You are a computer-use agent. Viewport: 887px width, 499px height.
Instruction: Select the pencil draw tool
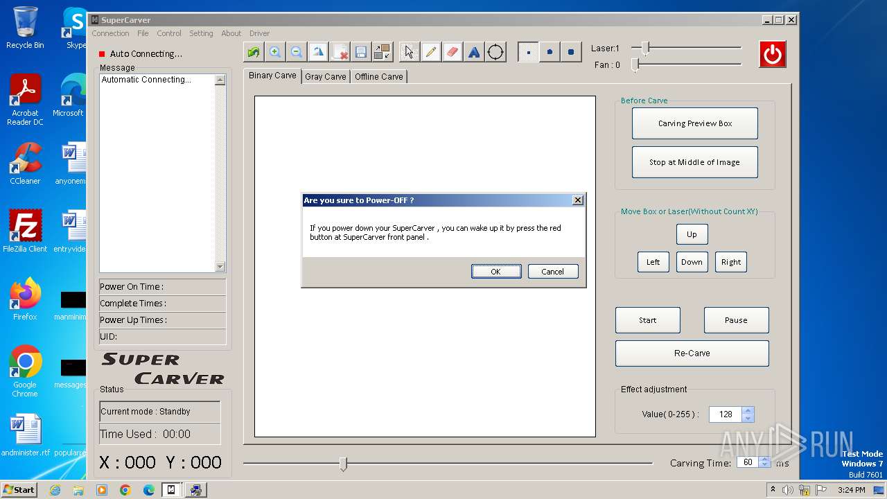click(x=431, y=52)
